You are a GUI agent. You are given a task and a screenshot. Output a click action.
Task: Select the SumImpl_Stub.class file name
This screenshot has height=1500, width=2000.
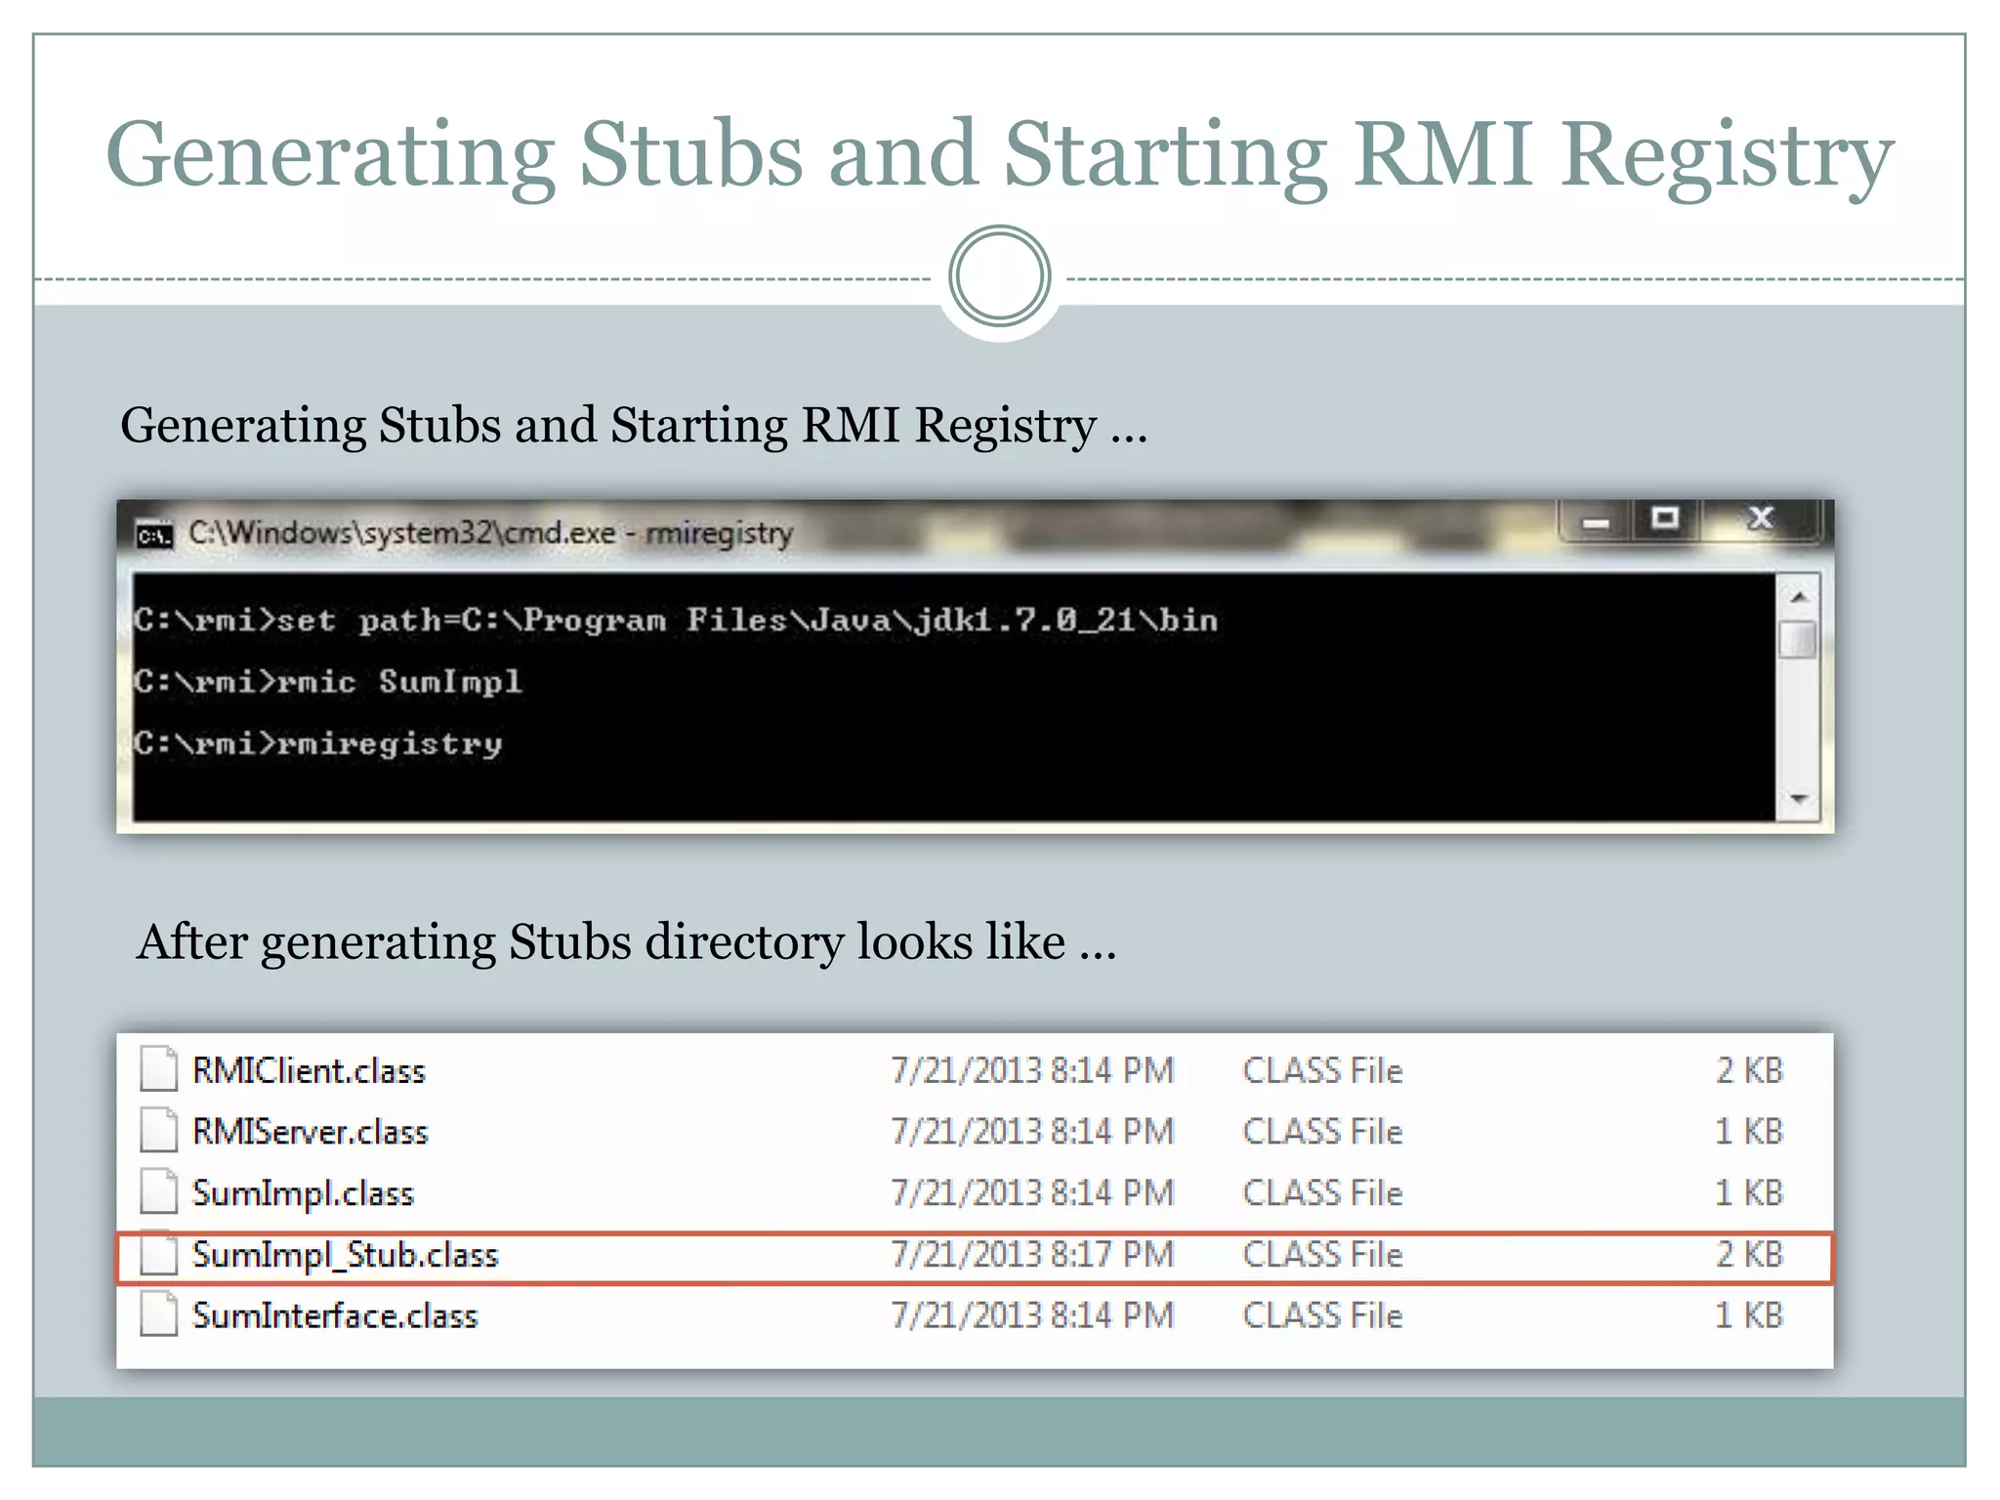click(x=345, y=1256)
